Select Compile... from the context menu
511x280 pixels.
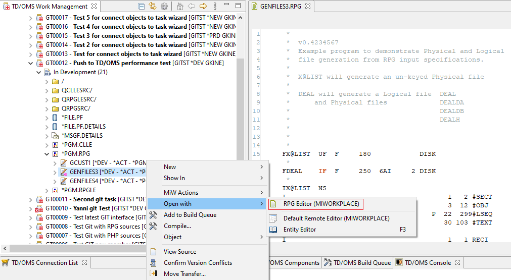(x=177, y=226)
